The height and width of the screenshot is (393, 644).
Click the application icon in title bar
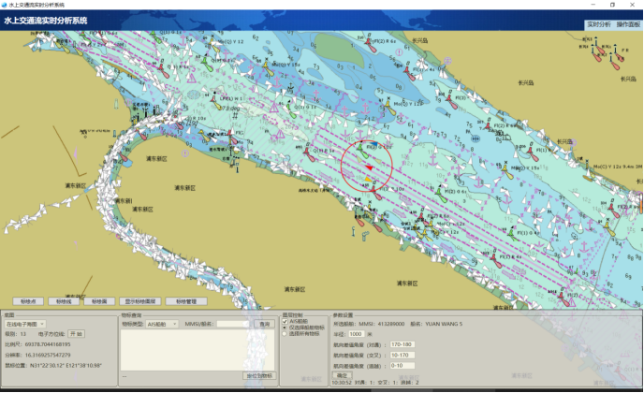[x=5, y=5]
